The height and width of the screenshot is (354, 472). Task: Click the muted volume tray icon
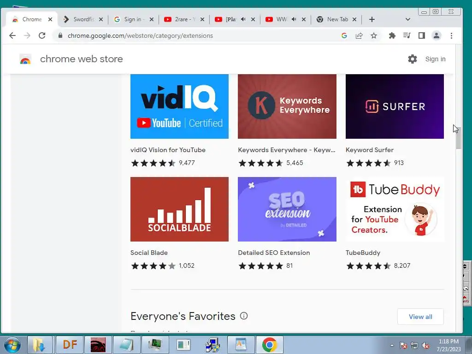pyautogui.click(x=425, y=346)
